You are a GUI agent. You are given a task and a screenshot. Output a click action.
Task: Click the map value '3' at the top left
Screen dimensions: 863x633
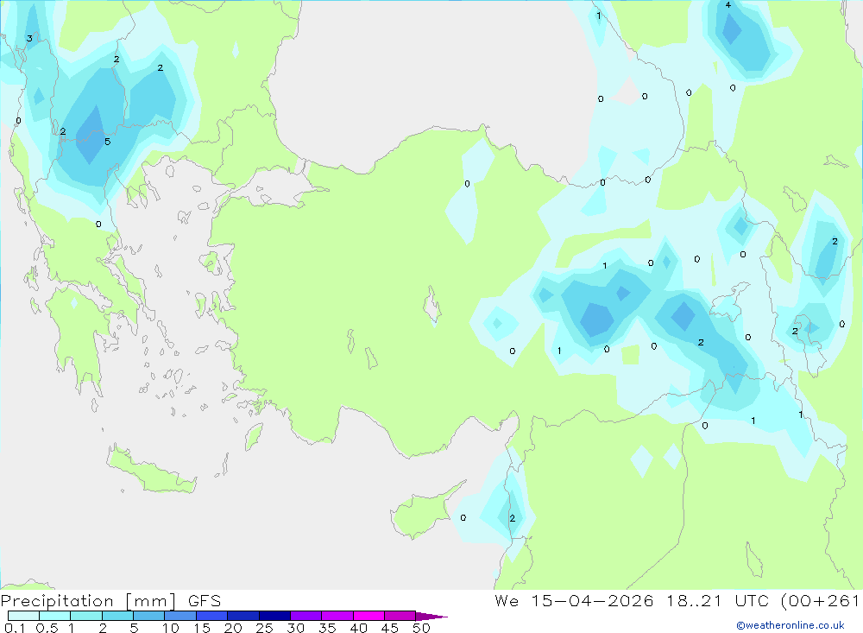point(29,39)
